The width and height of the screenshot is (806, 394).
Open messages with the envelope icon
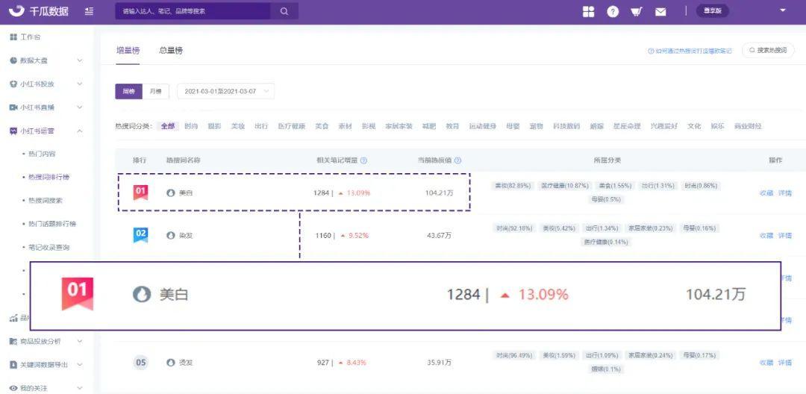click(660, 11)
